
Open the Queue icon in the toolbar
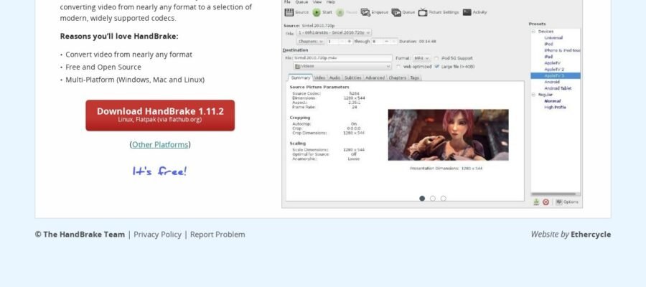(x=396, y=12)
